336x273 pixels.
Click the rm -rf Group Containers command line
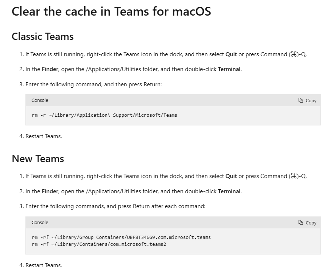(x=121, y=237)
